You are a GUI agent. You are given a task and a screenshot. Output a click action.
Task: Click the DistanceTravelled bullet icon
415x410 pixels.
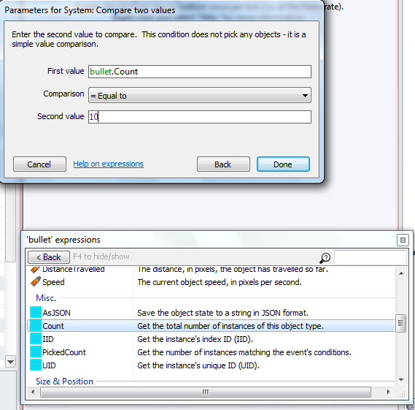click(35, 270)
